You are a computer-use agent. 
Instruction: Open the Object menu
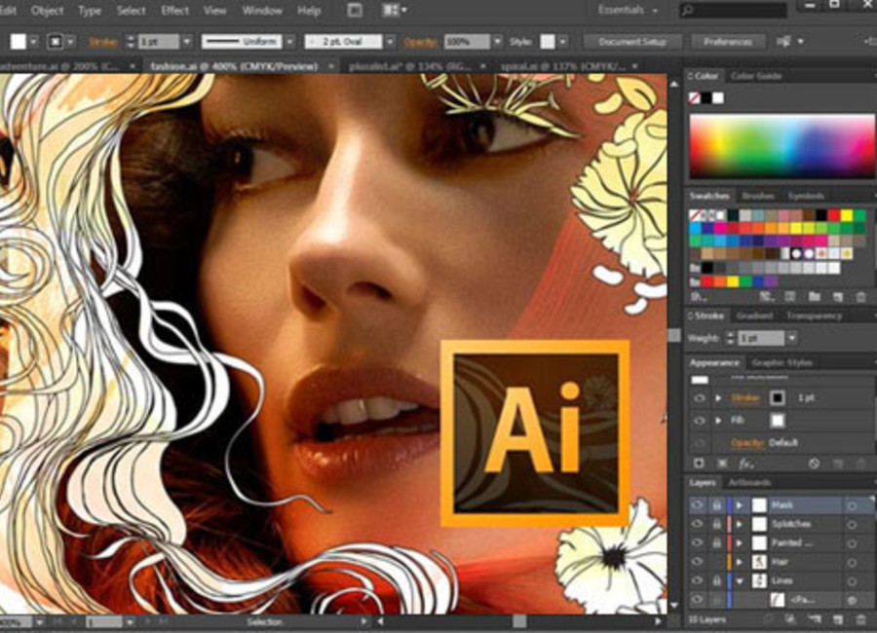pos(47,11)
